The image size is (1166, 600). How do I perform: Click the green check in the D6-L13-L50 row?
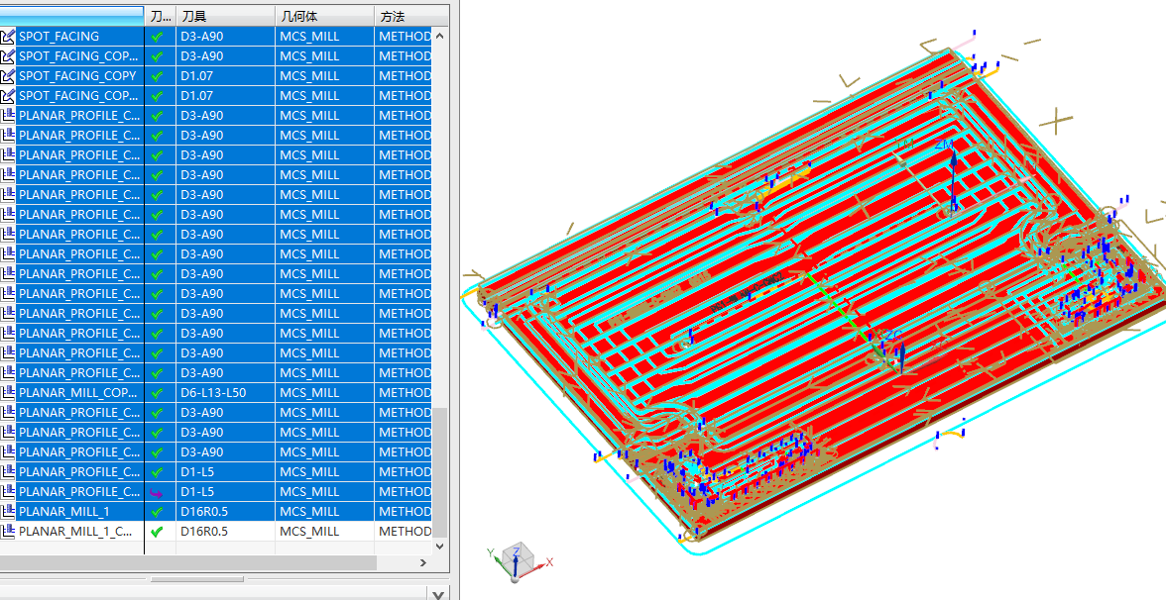(x=157, y=392)
